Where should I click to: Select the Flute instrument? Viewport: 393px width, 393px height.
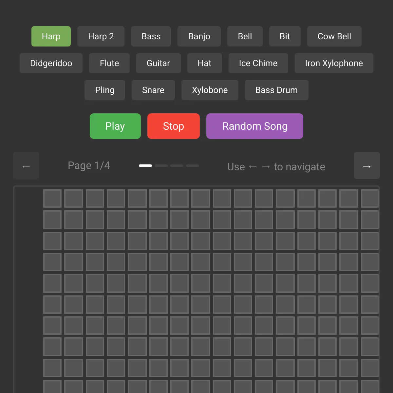109,63
